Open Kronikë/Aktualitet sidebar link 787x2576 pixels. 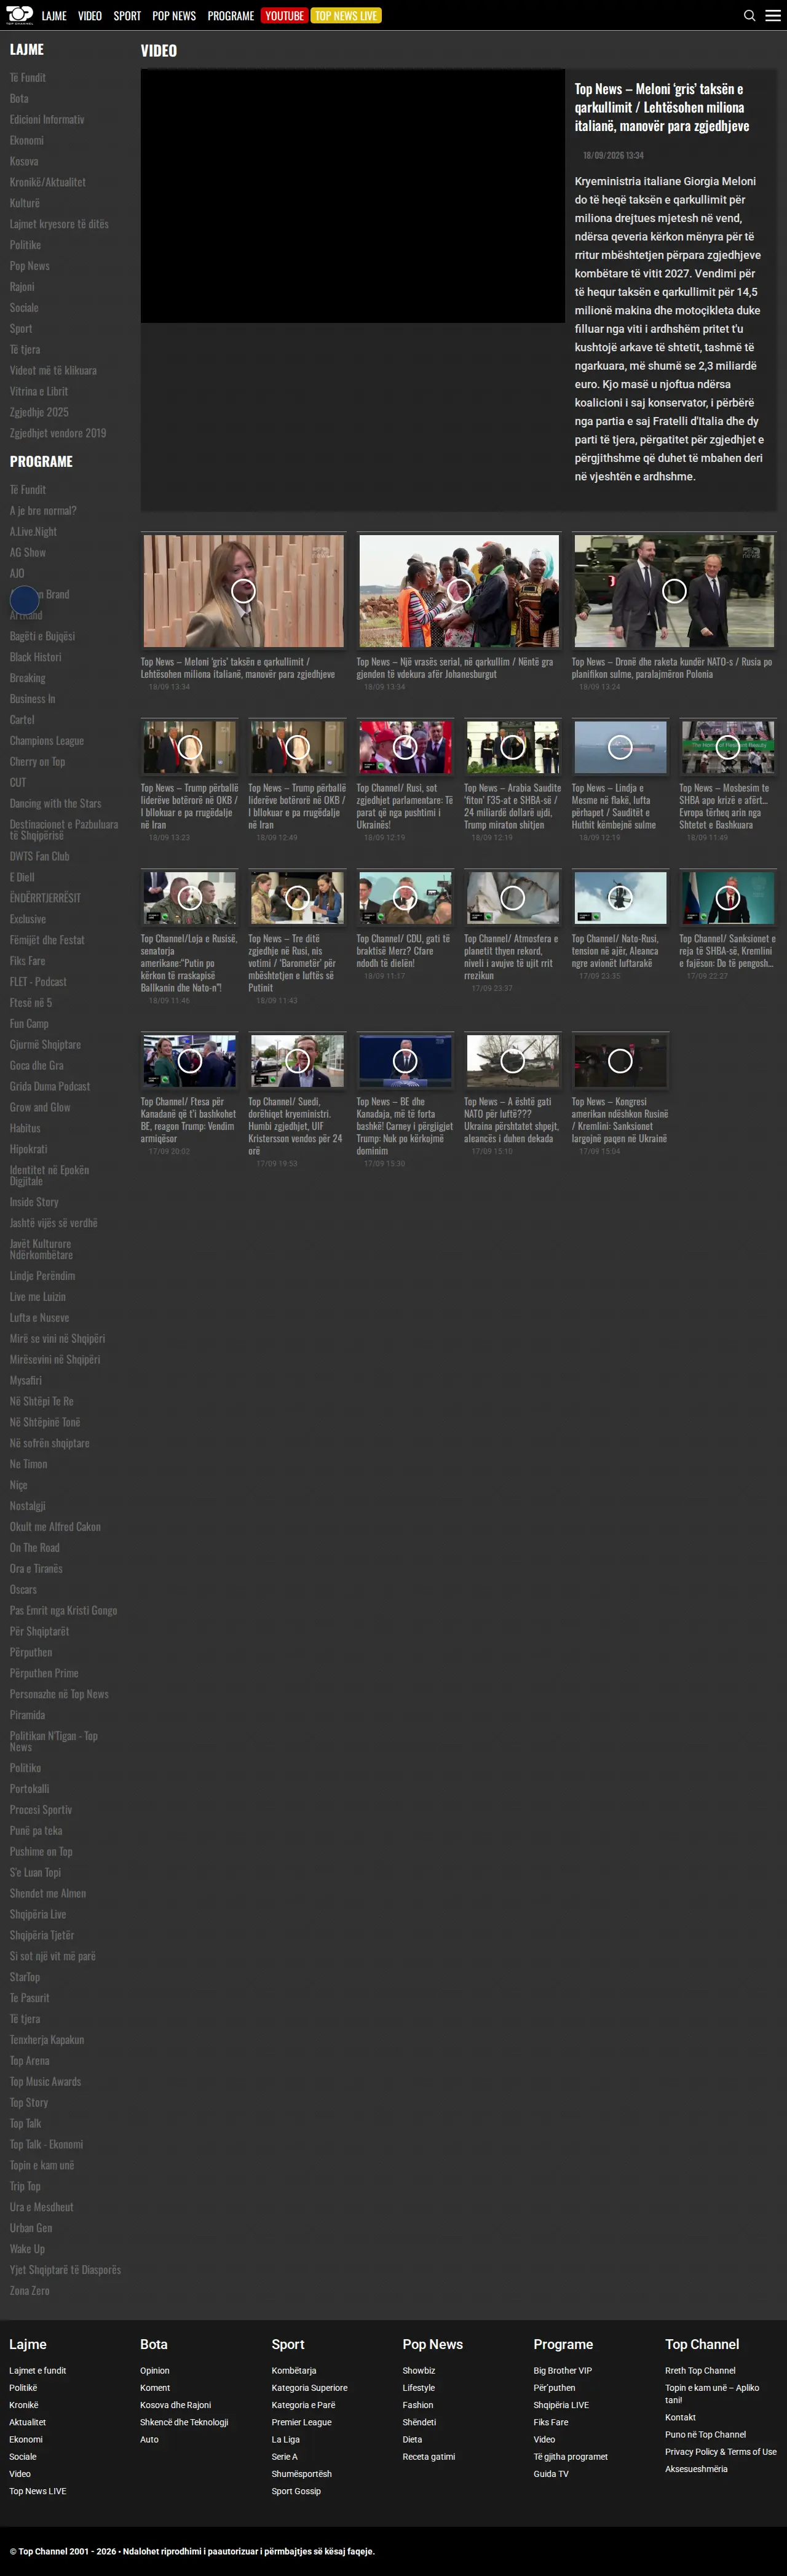(48, 182)
